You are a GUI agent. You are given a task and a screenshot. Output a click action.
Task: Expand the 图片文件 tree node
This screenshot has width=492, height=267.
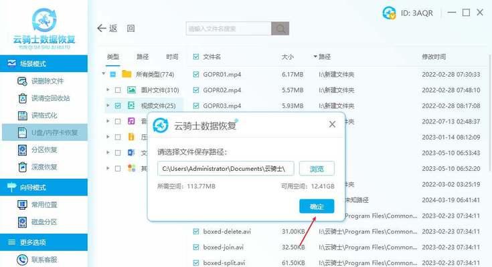point(108,90)
